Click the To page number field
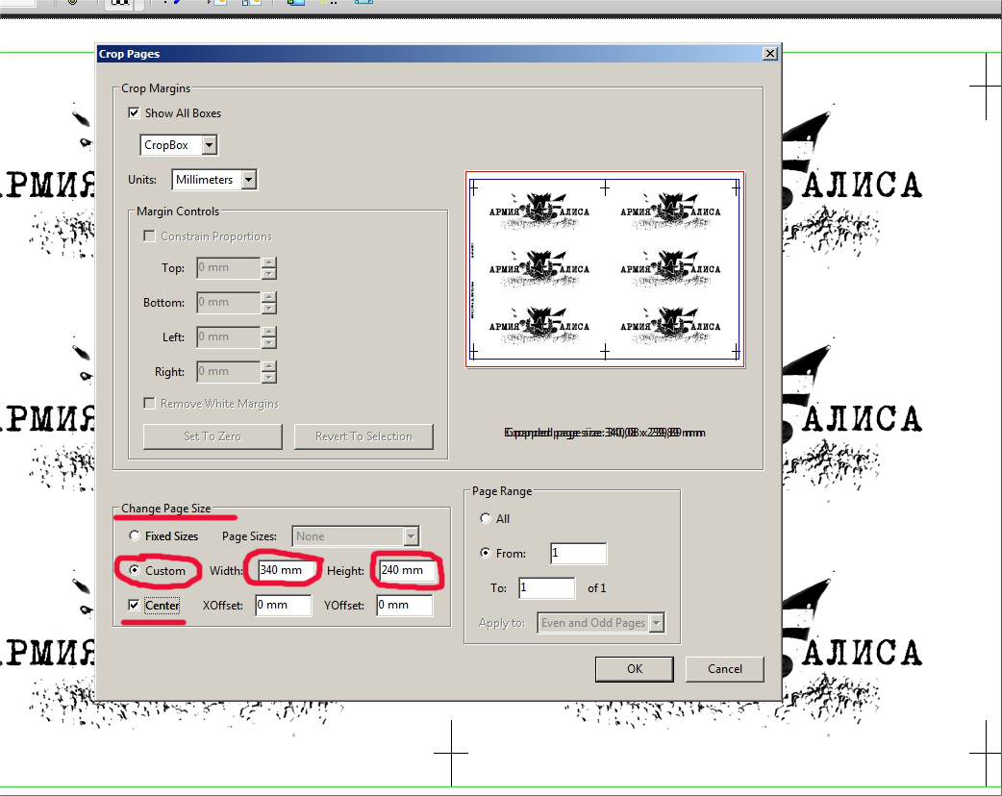The height and width of the screenshot is (796, 1002). (546, 587)
